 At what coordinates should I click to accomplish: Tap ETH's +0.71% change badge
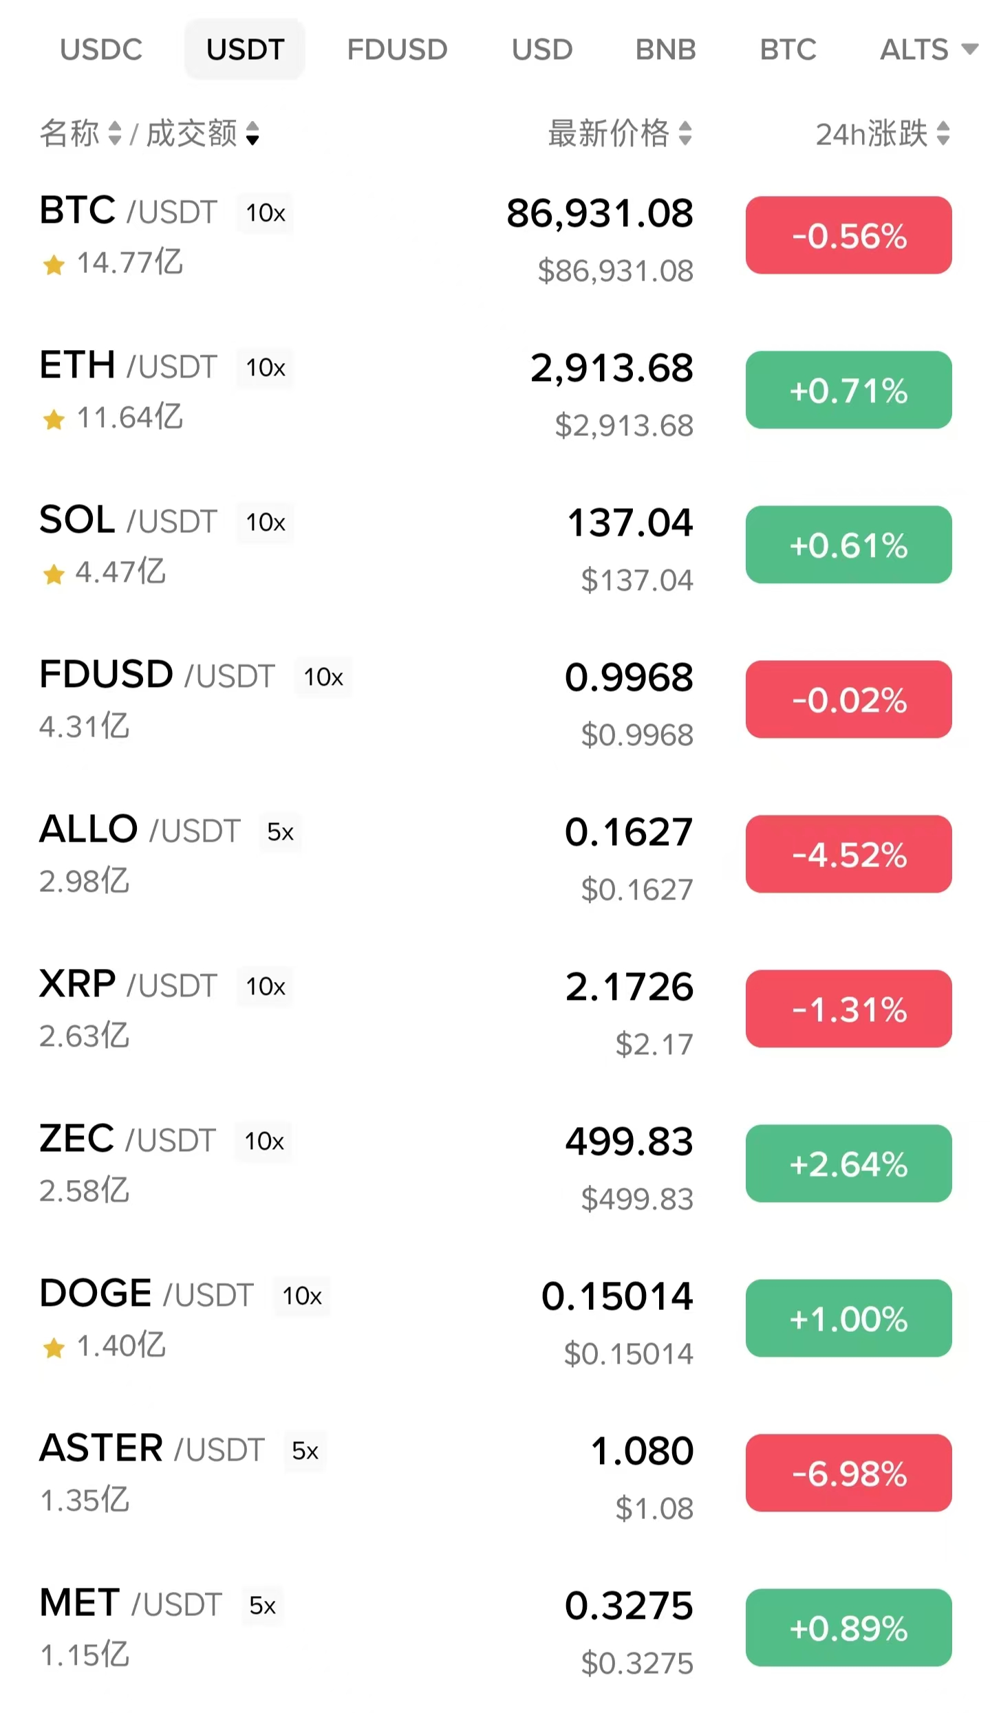(x=848, y=390)
